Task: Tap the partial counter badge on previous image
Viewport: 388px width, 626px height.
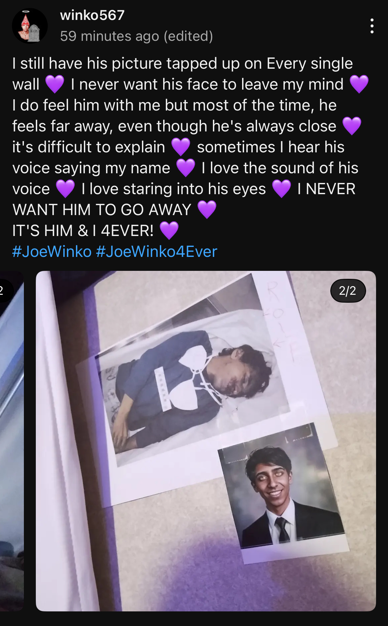Action: [5, 291]
